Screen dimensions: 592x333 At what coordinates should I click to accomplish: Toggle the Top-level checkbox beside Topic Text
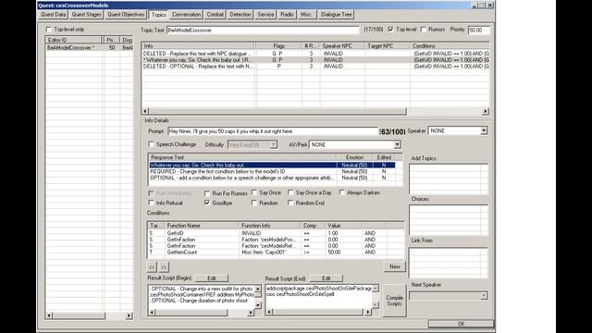coord(390,29)
